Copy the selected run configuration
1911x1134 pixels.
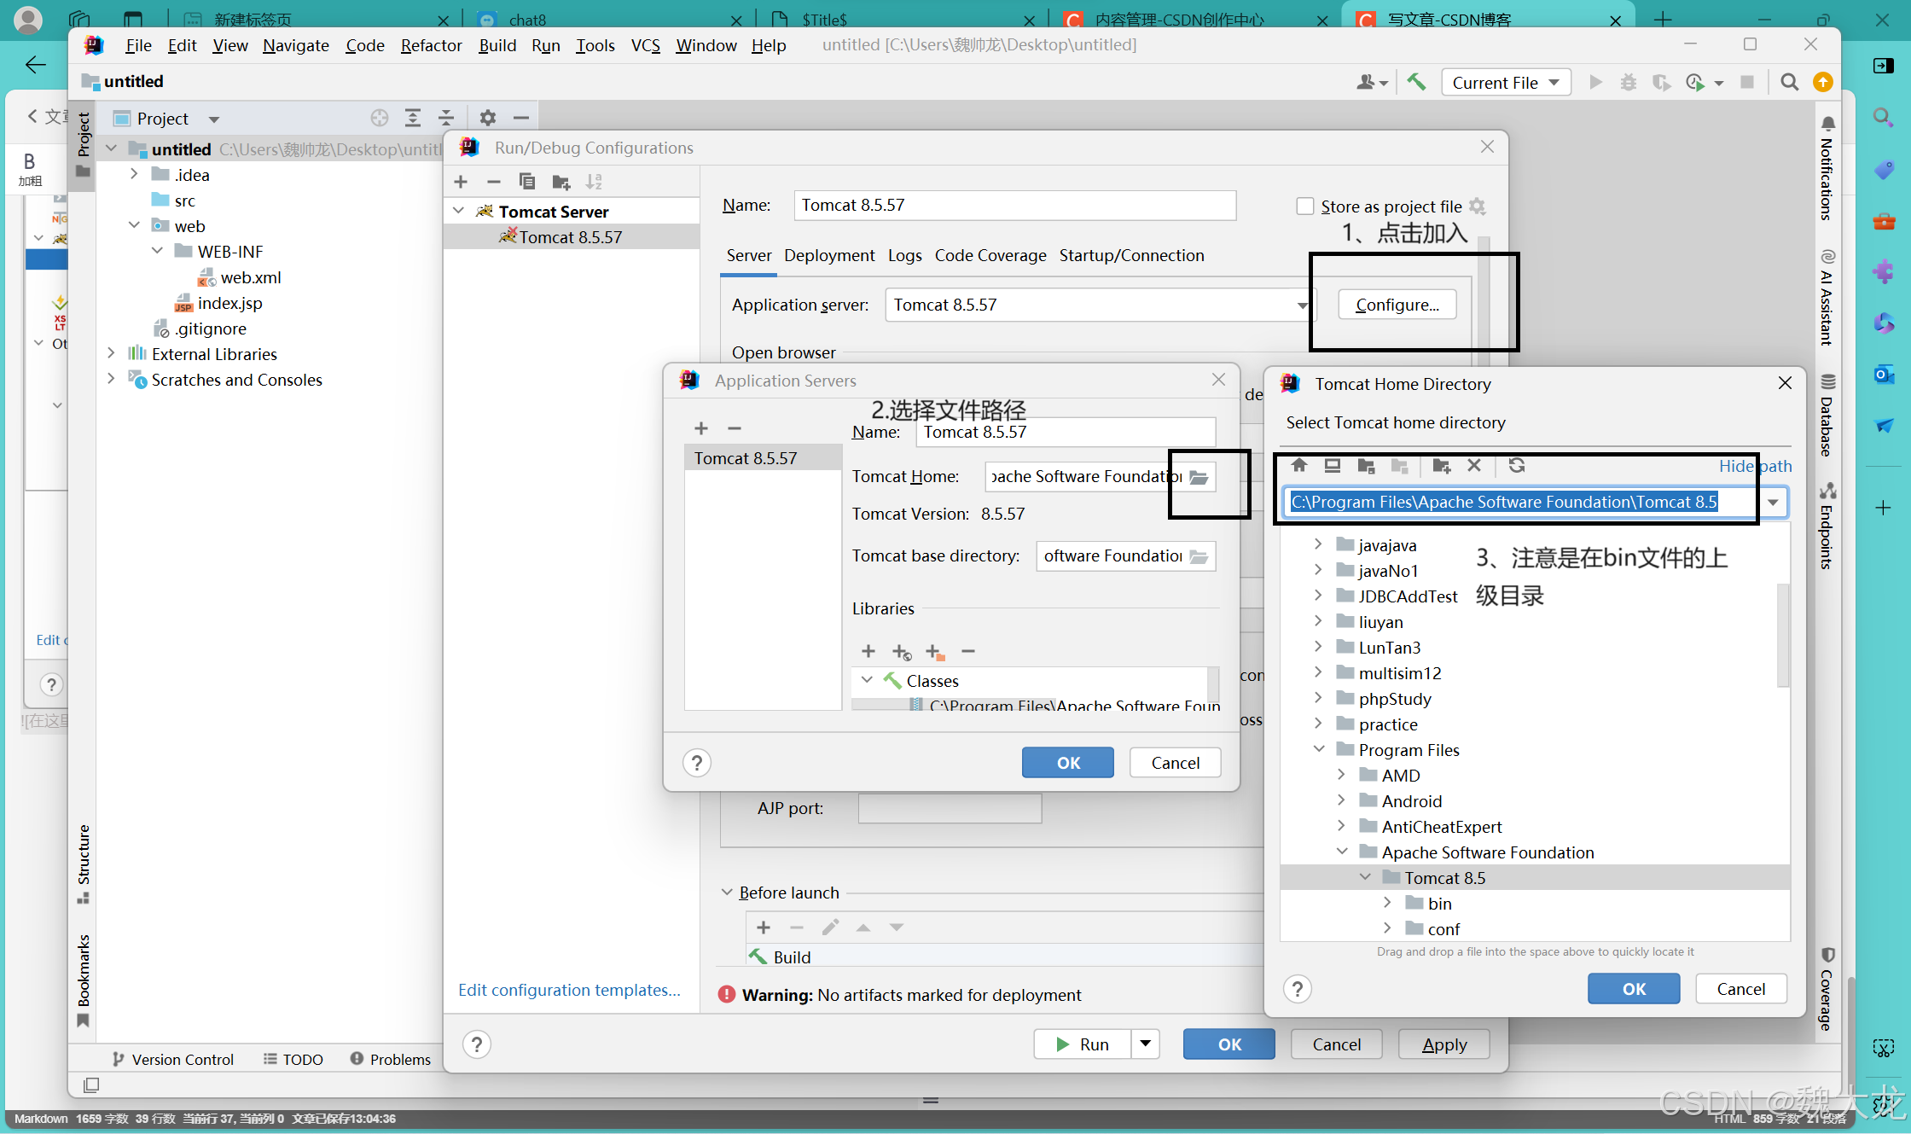527,182
